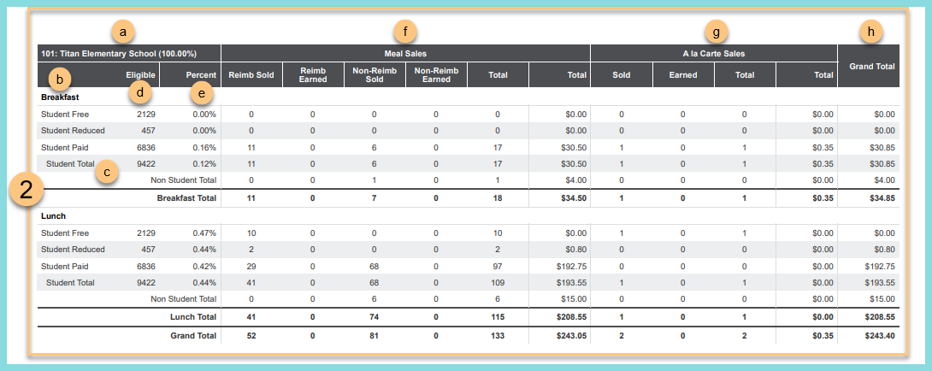Click '$4.00' meal sales total, Breakfast Non Student
The height and width of the screenshot is (371, 932).
[x=576, y=180]
